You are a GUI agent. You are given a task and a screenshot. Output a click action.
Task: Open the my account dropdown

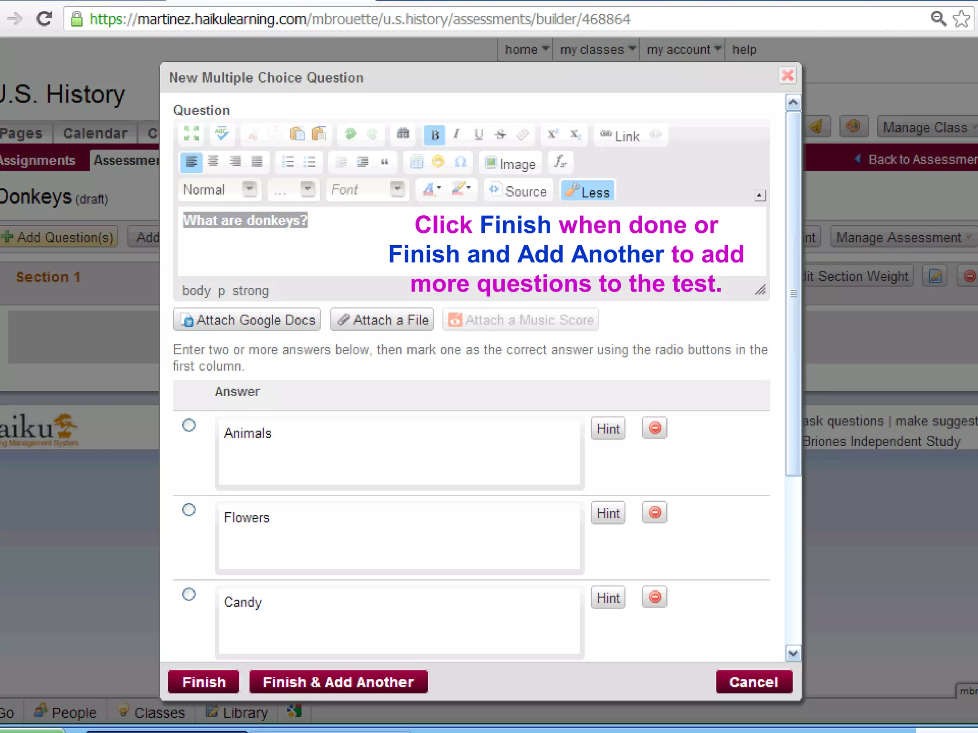pyautogui.click(x=683, y=49)
